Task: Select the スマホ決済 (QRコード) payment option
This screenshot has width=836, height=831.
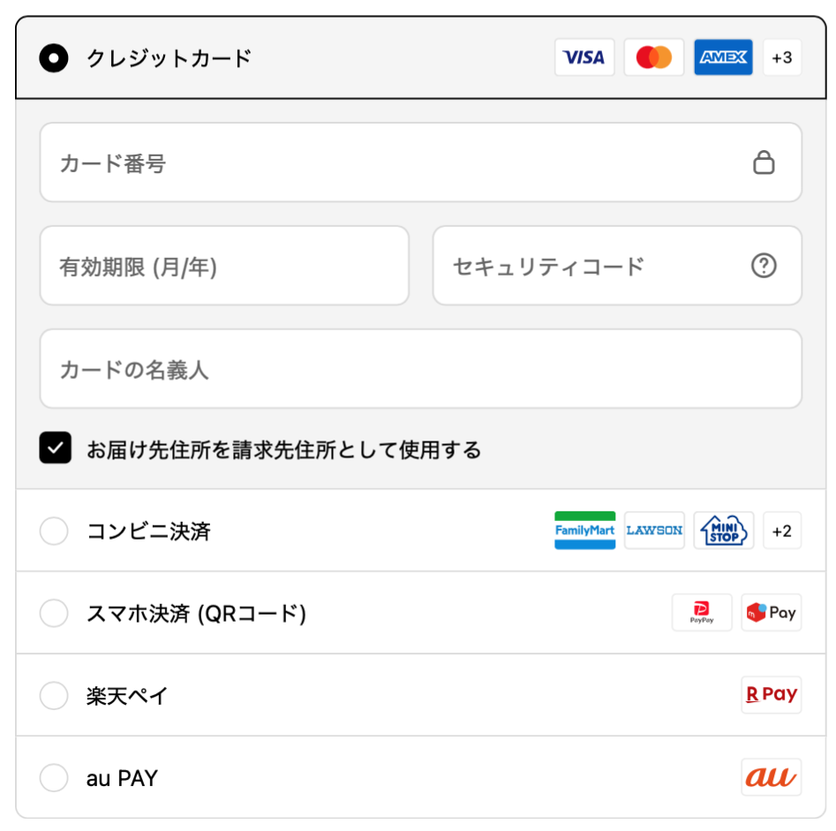Action: coord(55,613)
